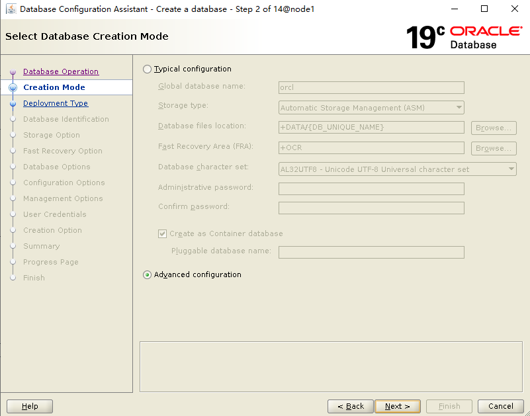Click the Administrative password field

click(x=371, y=189)
